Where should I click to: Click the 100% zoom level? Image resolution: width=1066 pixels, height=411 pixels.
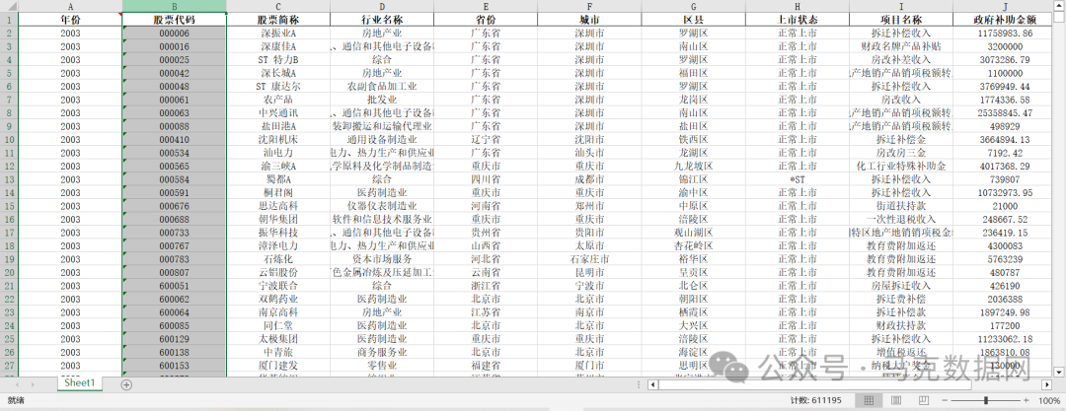pos(1049,400)
